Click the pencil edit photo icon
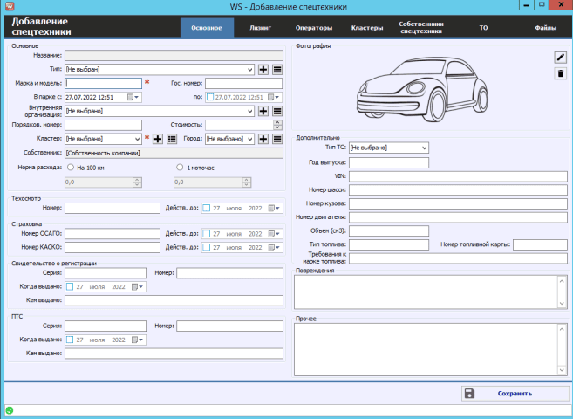Image resolution: width=573 pixels, height=419 pixels. tap(561, 57)
